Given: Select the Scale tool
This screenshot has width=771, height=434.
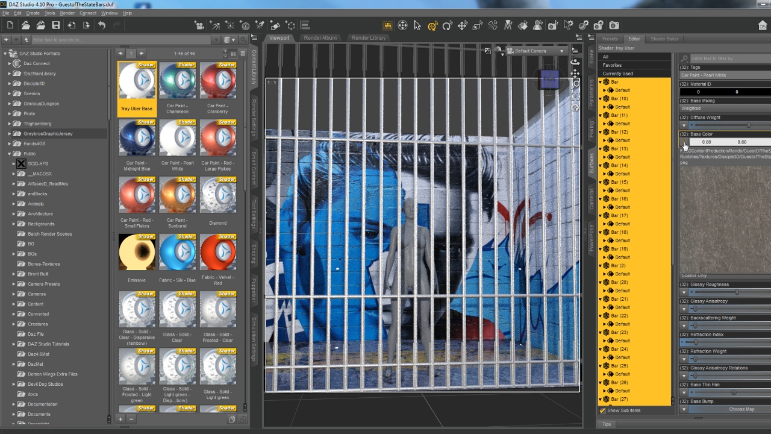Looking at the screenshot, I should (x=478, y=25).
